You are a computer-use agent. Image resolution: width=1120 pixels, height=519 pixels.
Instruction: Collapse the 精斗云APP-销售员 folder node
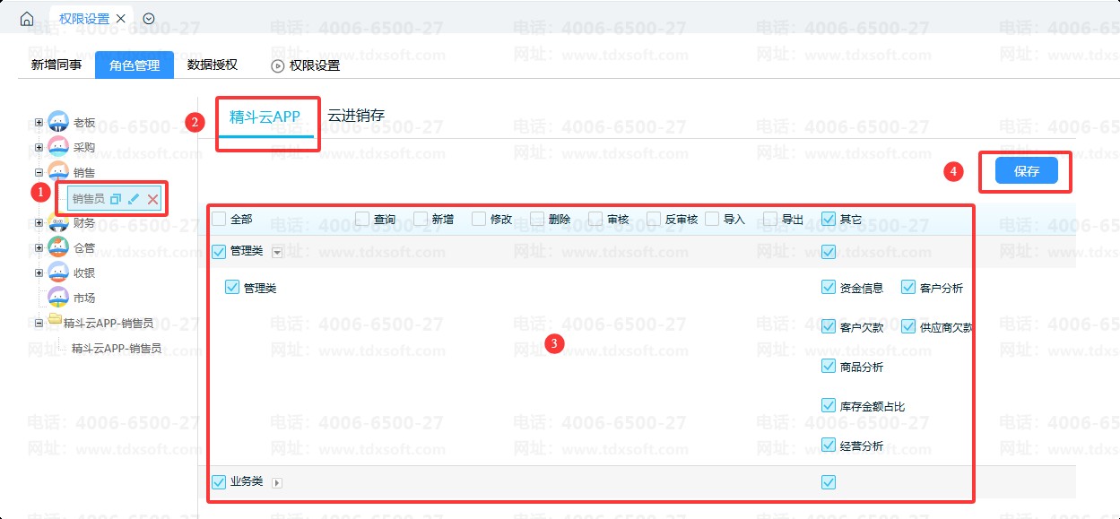[x=39, y=323]
